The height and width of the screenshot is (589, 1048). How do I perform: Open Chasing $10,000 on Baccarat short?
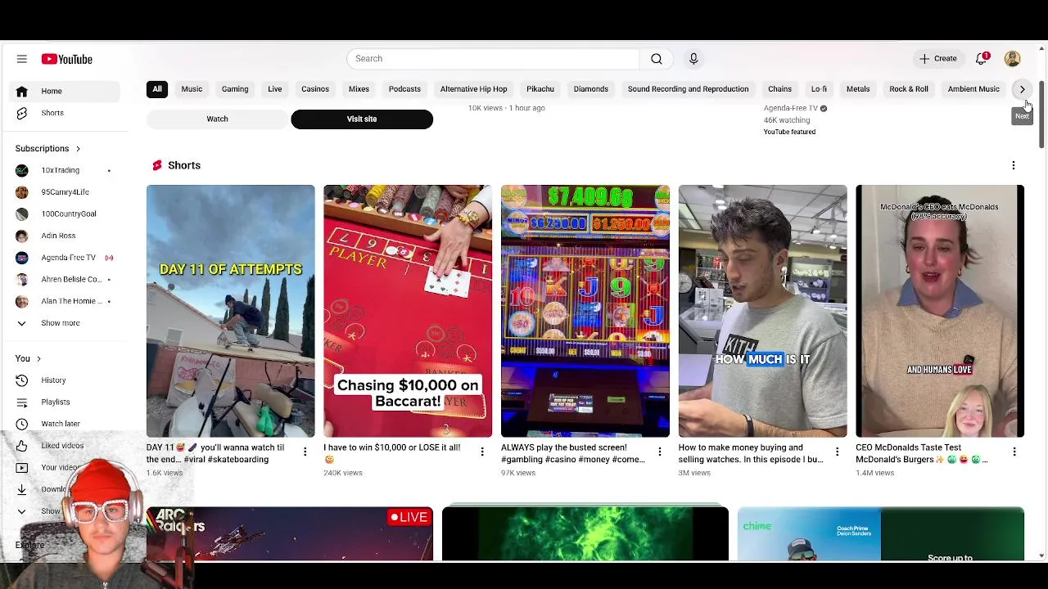(x=408, y=311)
